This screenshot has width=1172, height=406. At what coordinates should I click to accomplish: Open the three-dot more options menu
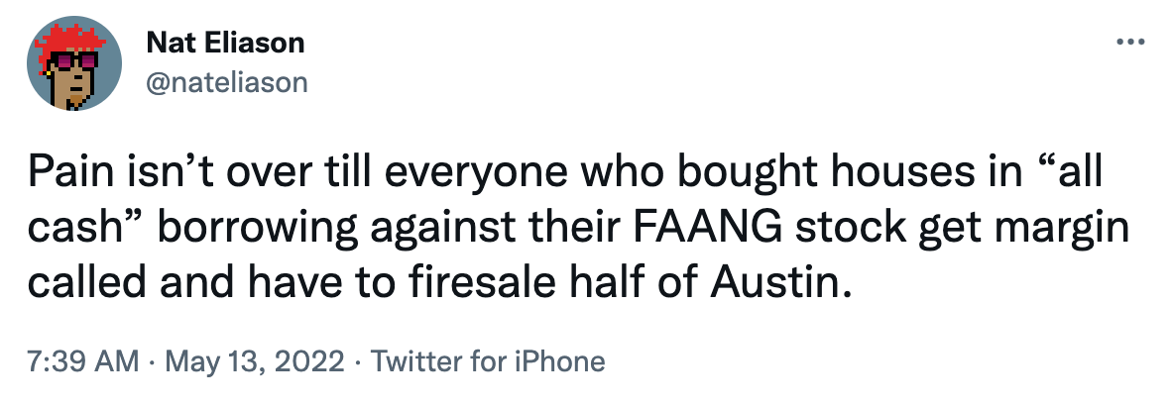point(1129,42)
